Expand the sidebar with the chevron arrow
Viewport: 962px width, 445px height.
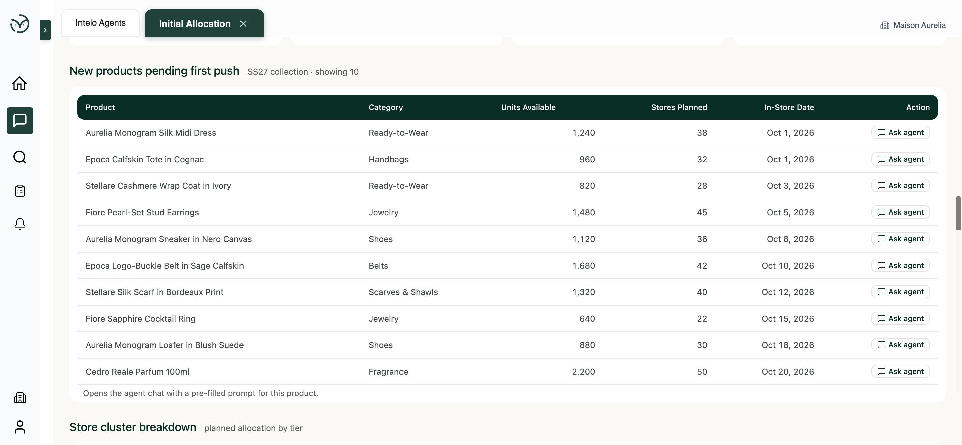(45, 30)
